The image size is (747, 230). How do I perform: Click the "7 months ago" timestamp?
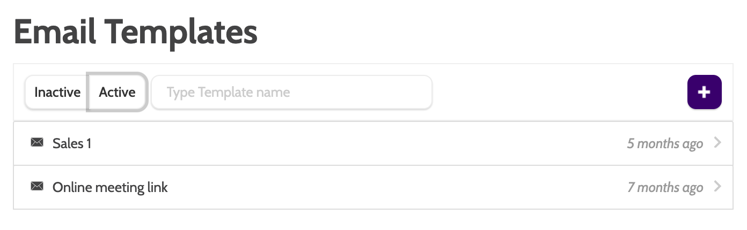point(665,187)
